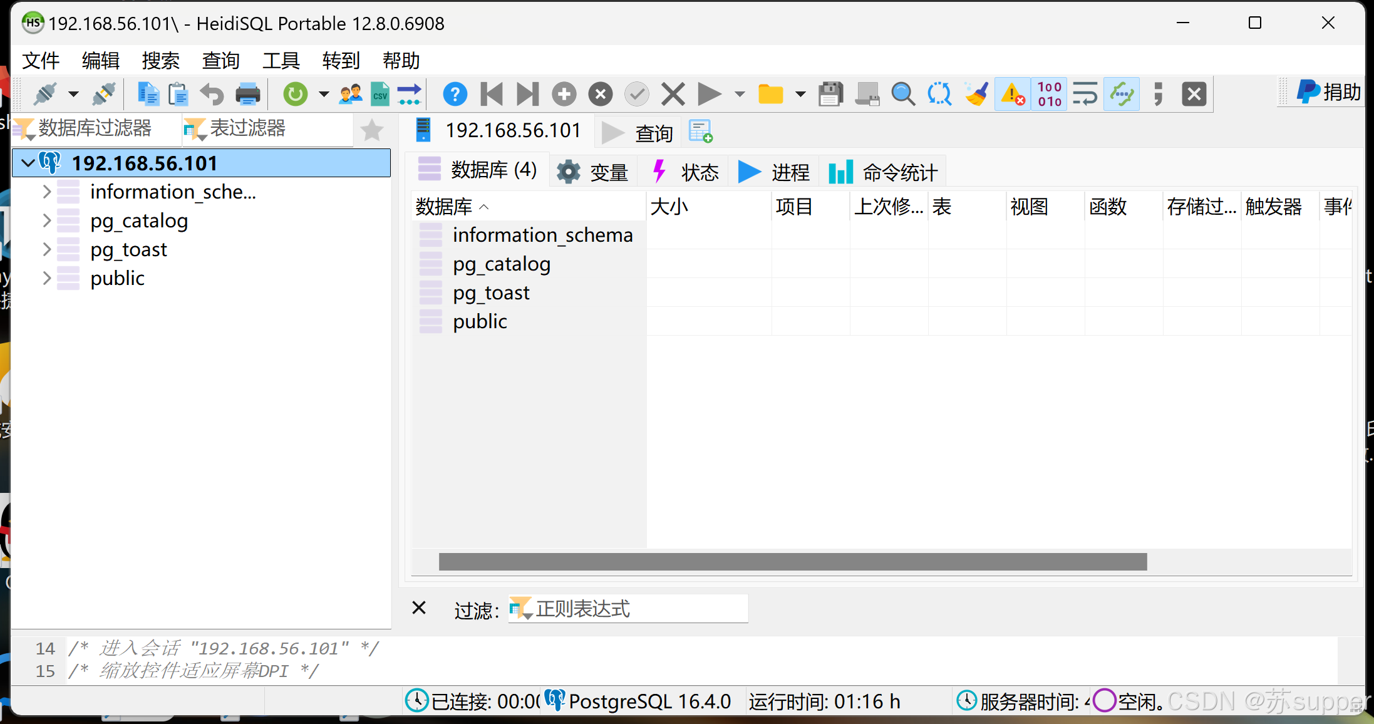Click the CSV export grid icon

click(380, 95)
